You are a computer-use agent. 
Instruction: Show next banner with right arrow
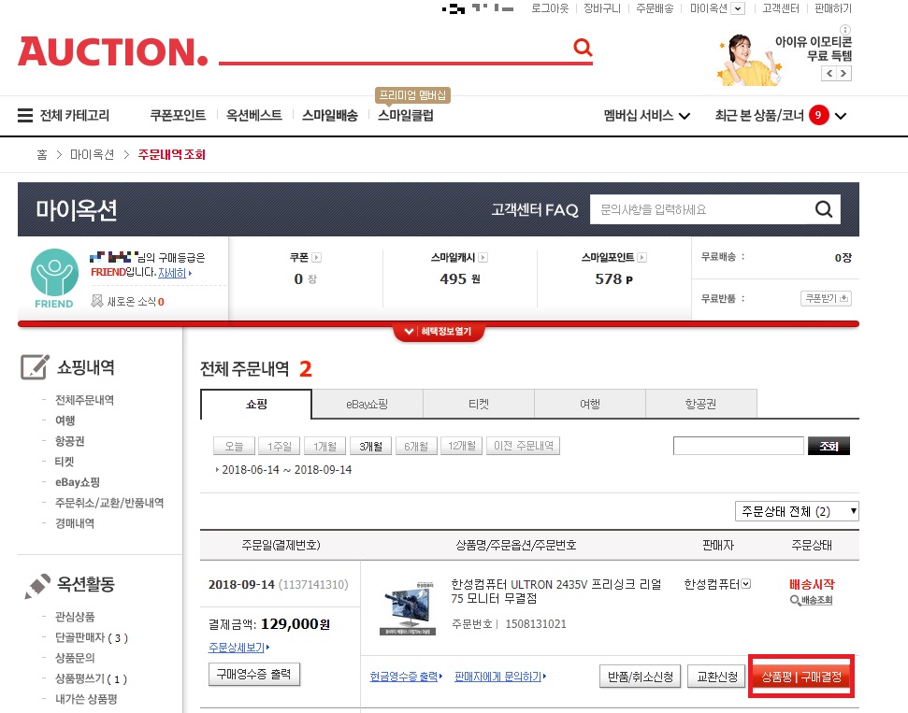(843, 74)
